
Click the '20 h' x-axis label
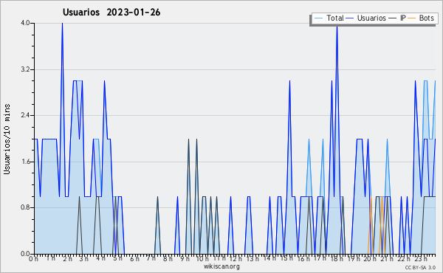coord(370,258)
